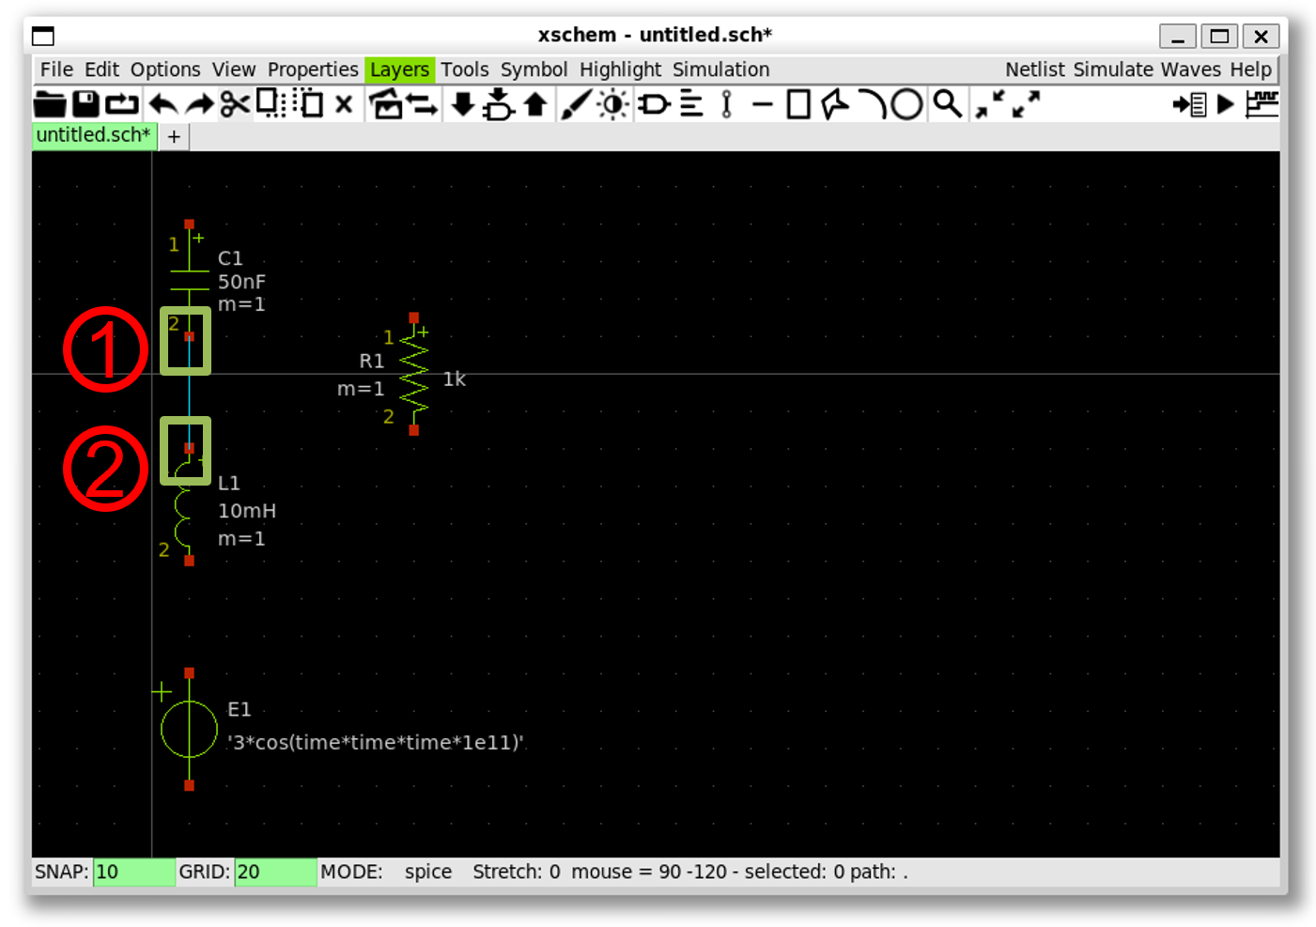This screenshot has width=1316, height=927.
Task: Expand the Options menu
Action: click(165, 70)
